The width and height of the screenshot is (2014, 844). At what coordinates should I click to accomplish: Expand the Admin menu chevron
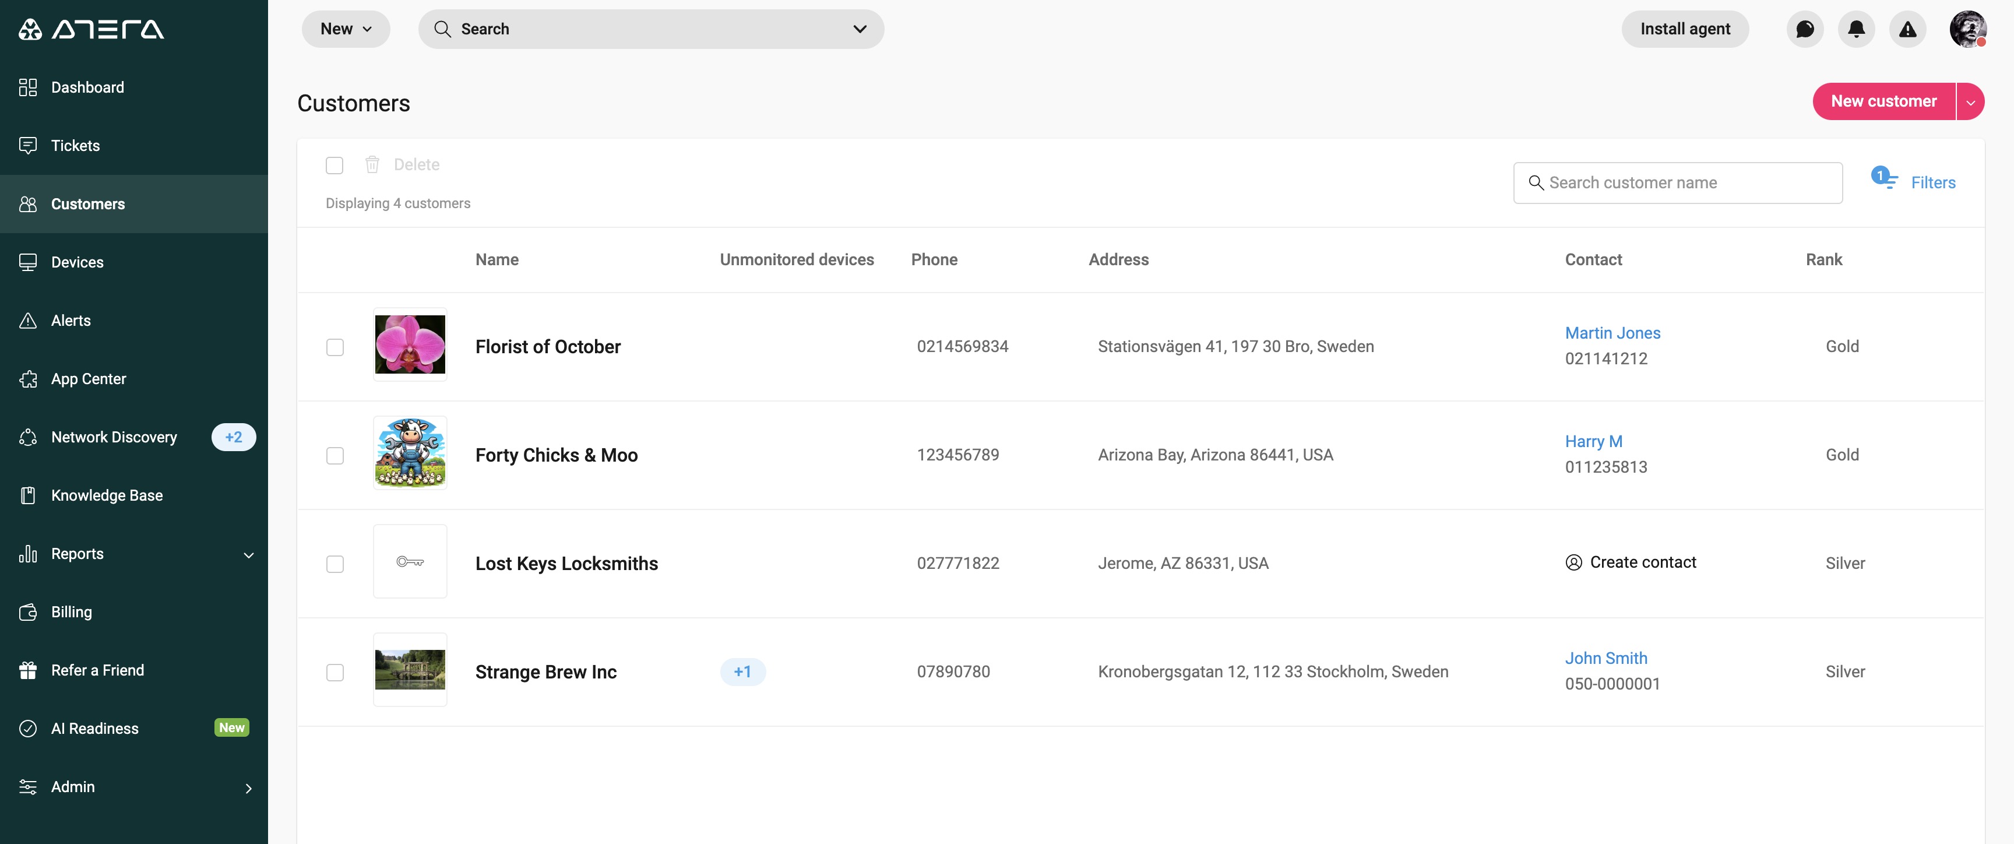click(x=249, y=787)
